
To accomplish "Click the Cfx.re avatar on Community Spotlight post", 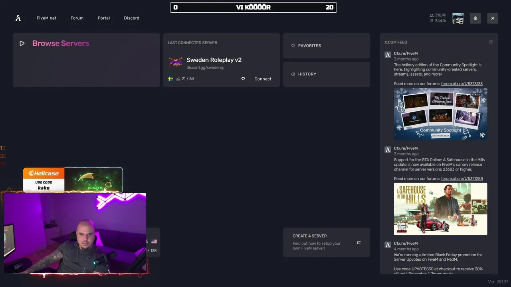I will tap(388, 55).
